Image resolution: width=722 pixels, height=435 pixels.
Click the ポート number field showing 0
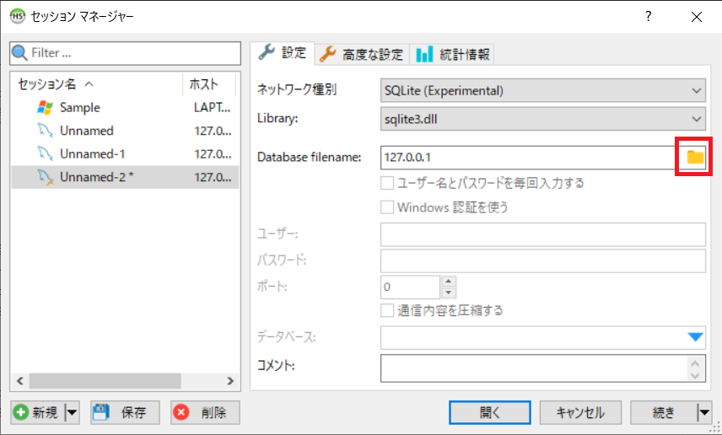pos(410,287)
